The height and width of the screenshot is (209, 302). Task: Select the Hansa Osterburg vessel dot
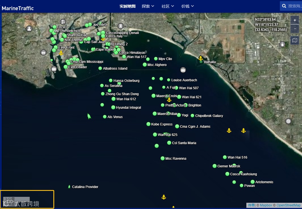(x=111, y=80)
